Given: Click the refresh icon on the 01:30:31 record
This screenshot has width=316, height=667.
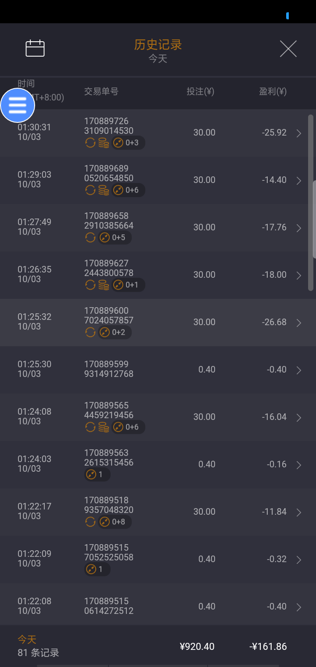Looking at the screenshot, I should pyautogui.click(x=90, y=143).
